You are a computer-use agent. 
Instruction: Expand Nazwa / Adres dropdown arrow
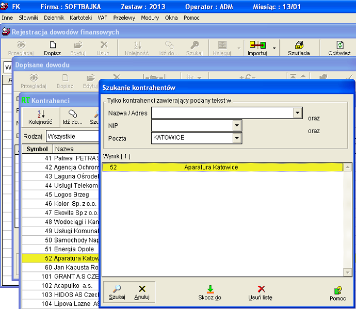297,112
